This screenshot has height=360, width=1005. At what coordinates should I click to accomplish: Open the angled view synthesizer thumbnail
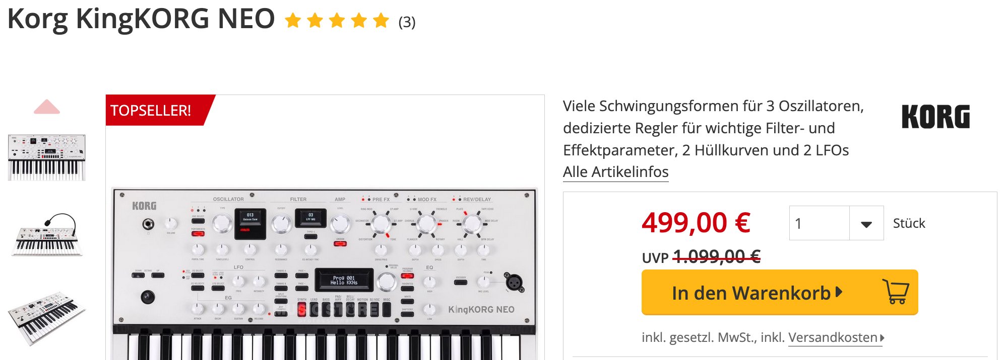point(47,318)
